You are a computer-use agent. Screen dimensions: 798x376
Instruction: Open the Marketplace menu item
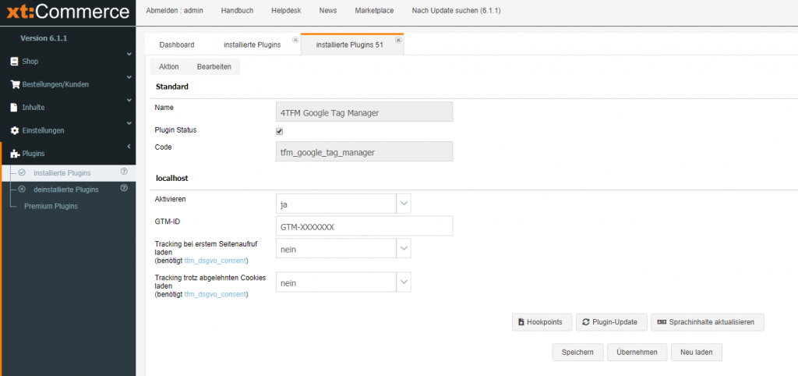(x=374, y=11)
